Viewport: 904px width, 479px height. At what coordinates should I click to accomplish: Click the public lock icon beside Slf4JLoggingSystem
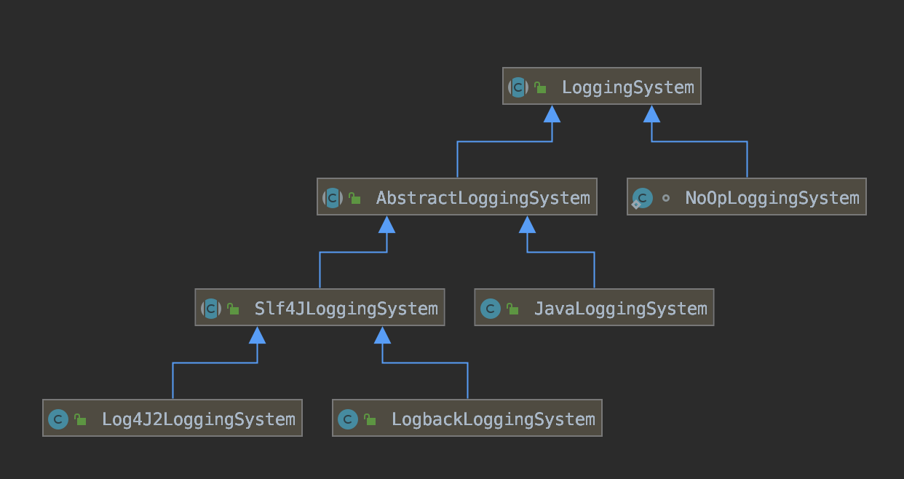(233, 309)
